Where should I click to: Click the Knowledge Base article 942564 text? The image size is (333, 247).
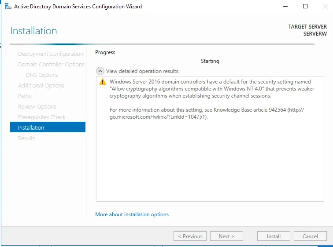(x=250, y=110)
